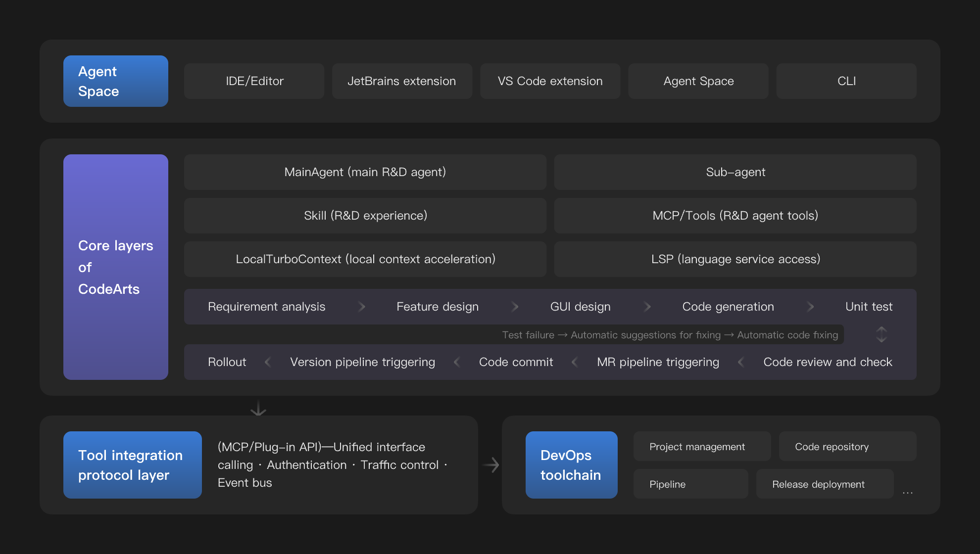This screenshot has width=980, height=554.
Task: Click the Unit test step
Action: point(869,307)
